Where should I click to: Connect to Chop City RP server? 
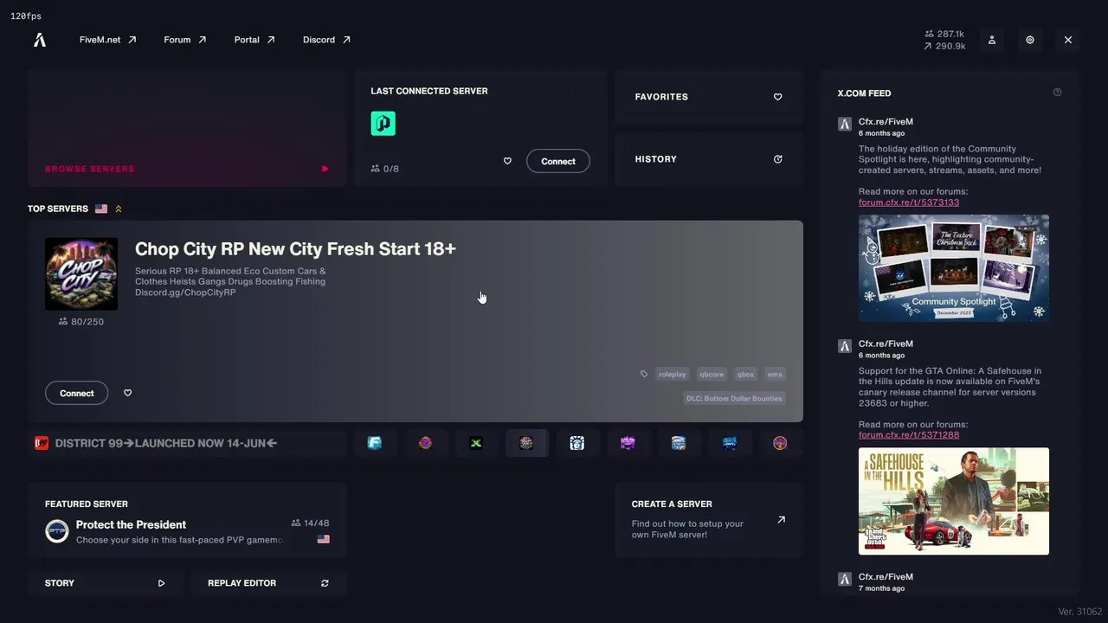[x=77, y=393]
